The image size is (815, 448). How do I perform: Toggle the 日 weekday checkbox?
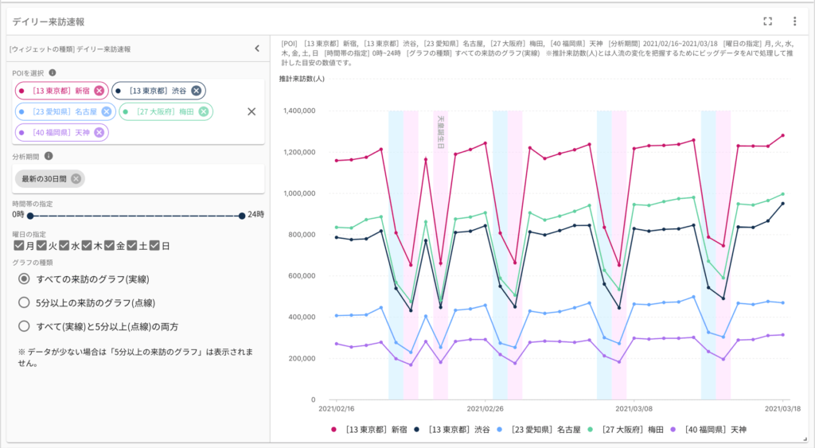(x=154, y=245)
